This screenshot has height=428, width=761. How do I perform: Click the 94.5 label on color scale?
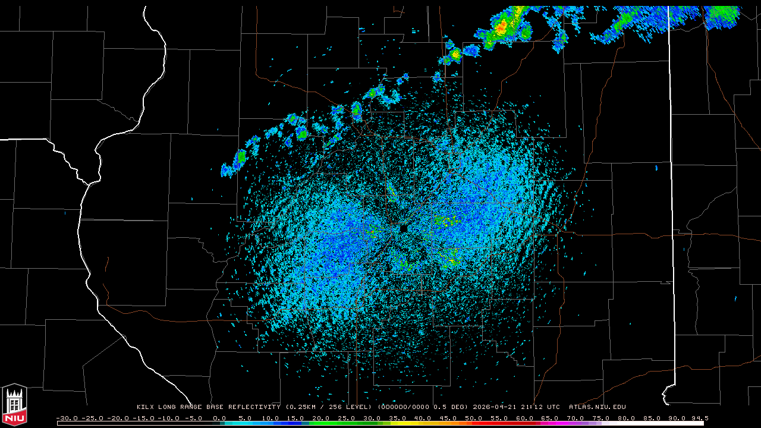click(x=699, y=418)
